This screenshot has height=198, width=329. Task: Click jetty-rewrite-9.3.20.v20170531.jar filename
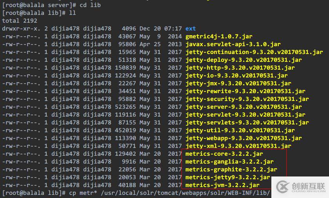(x=245, y=91)
